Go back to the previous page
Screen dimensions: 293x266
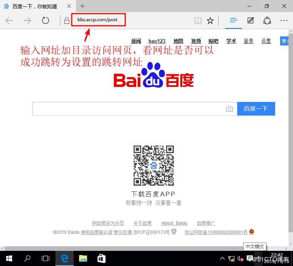pos(9,20)
